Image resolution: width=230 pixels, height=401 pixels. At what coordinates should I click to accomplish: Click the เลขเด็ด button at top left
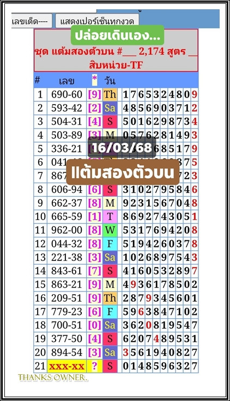point(32,21)
